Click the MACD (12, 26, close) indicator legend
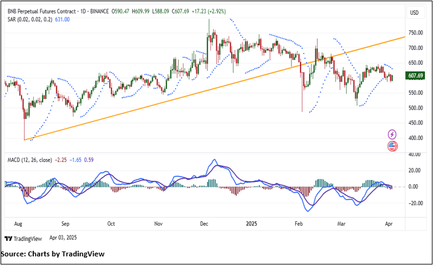433x265 pixels. pyautogui.click(x=30, y=160)
